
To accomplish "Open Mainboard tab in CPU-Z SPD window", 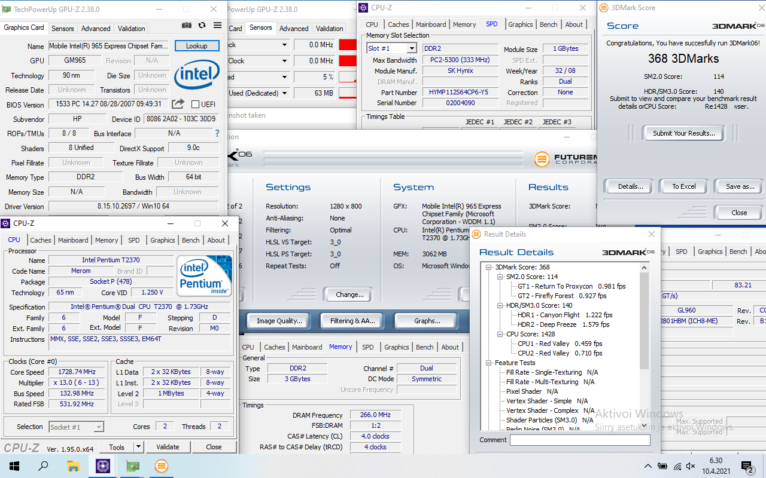I will pyautogui.click(x=431, y=24).
